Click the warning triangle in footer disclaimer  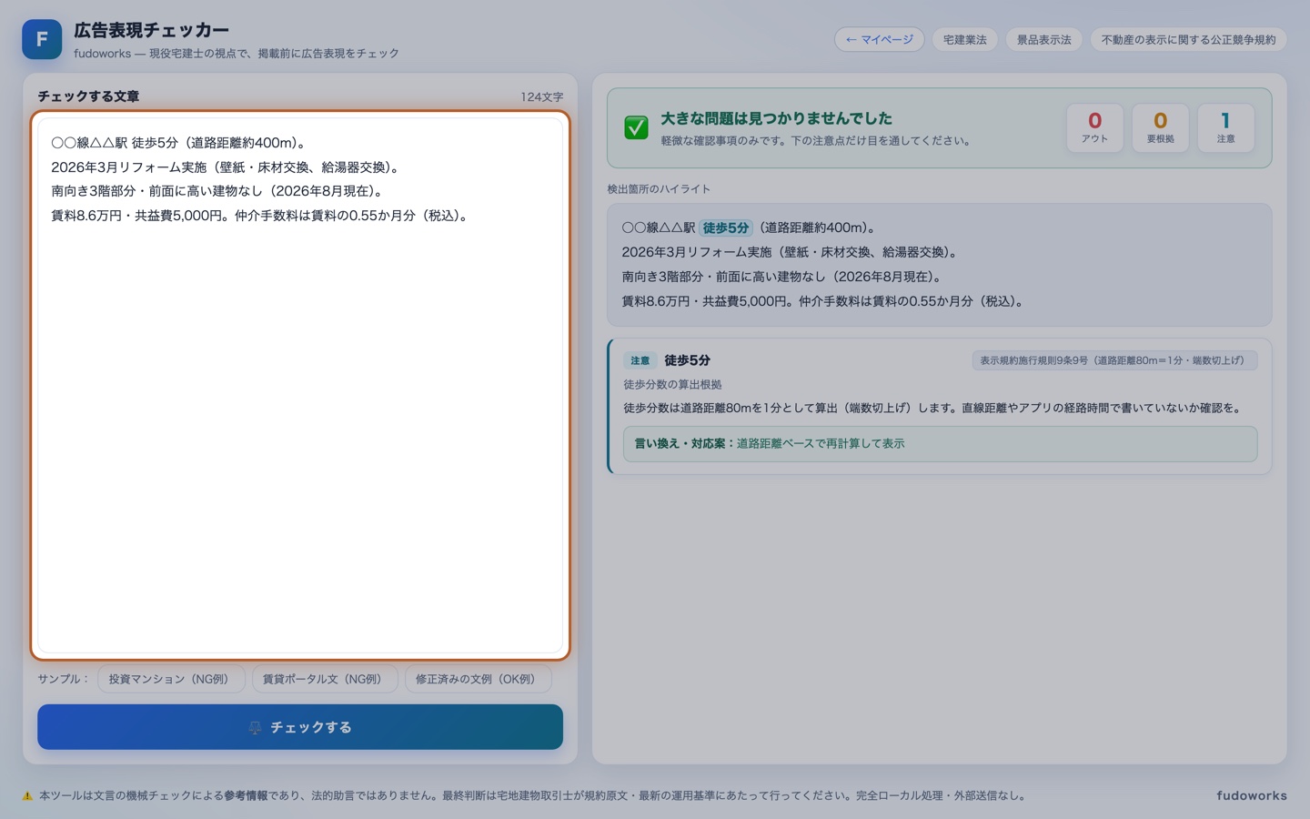pos(27,795)
